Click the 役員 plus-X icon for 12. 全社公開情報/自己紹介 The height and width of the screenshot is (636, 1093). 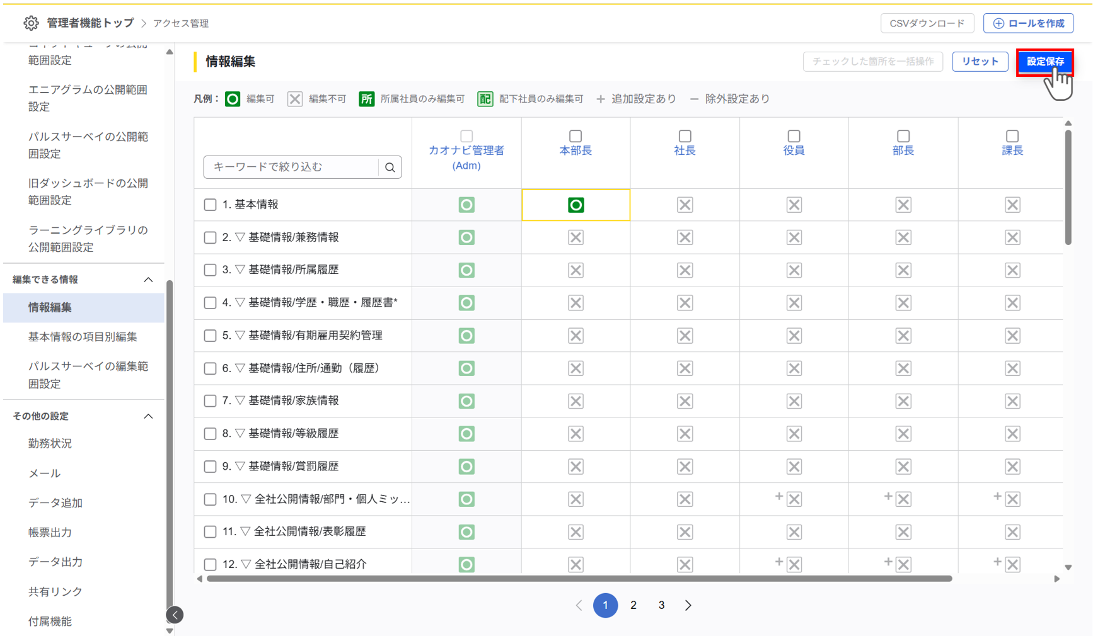(x=794, y=565)
